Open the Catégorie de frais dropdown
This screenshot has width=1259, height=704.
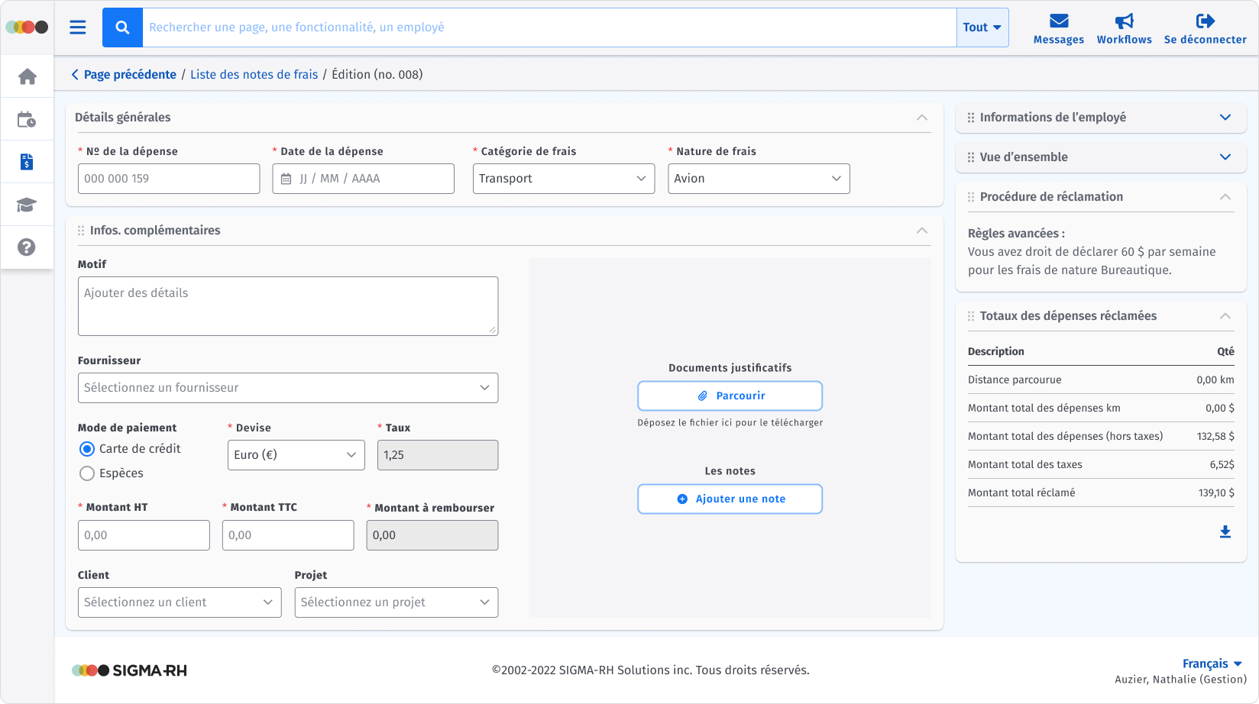pyautogui.click(x=563, y=178)
